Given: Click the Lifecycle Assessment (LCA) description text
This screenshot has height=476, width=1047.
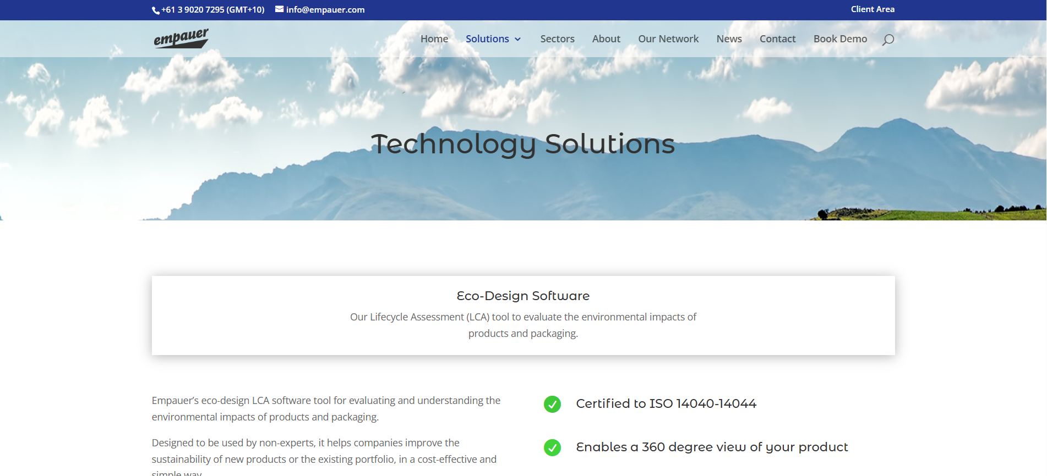Looking at the screenshot, I should 523,325.
